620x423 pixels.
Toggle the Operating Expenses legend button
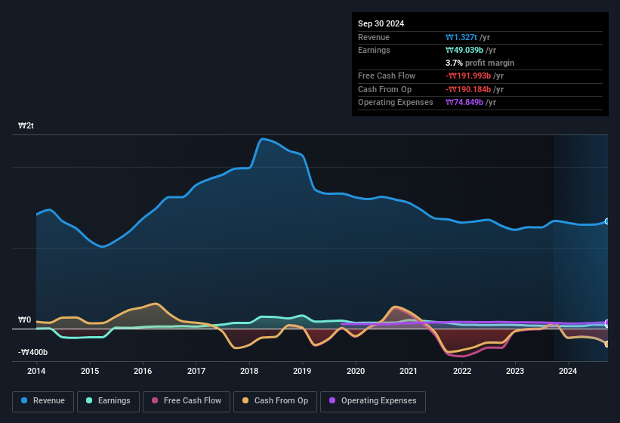click(x=373, y=401)
